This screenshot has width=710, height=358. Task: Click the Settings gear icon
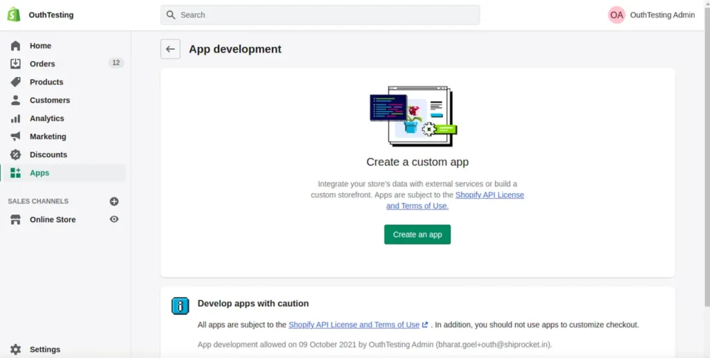click(15, 350)
